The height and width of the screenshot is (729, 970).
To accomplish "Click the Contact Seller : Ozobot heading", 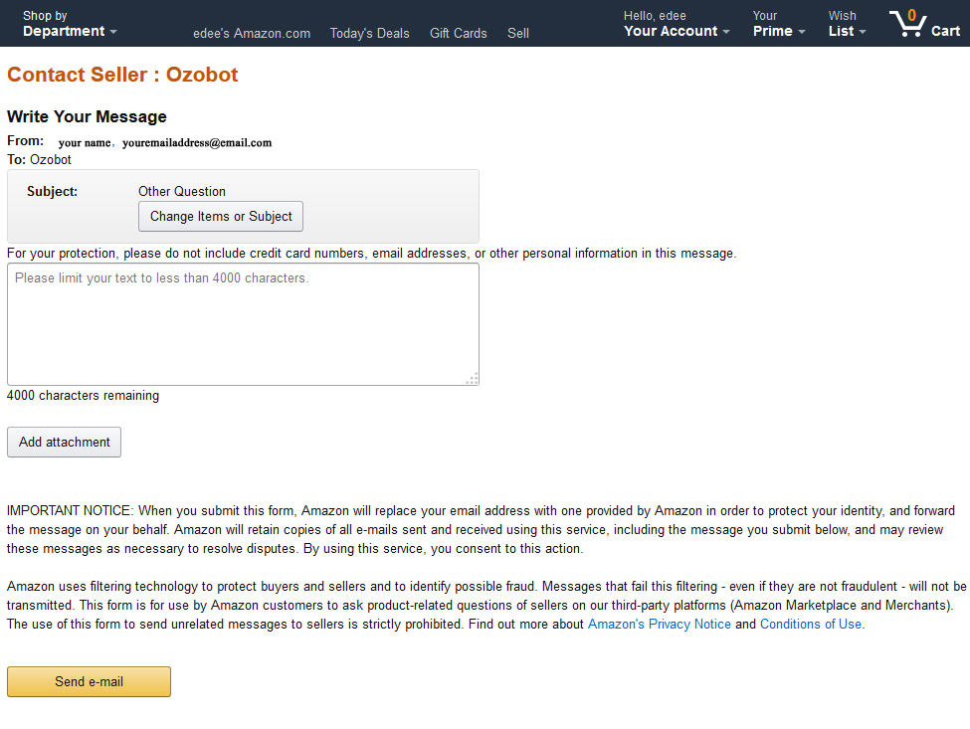I will (x=122, y=75).
